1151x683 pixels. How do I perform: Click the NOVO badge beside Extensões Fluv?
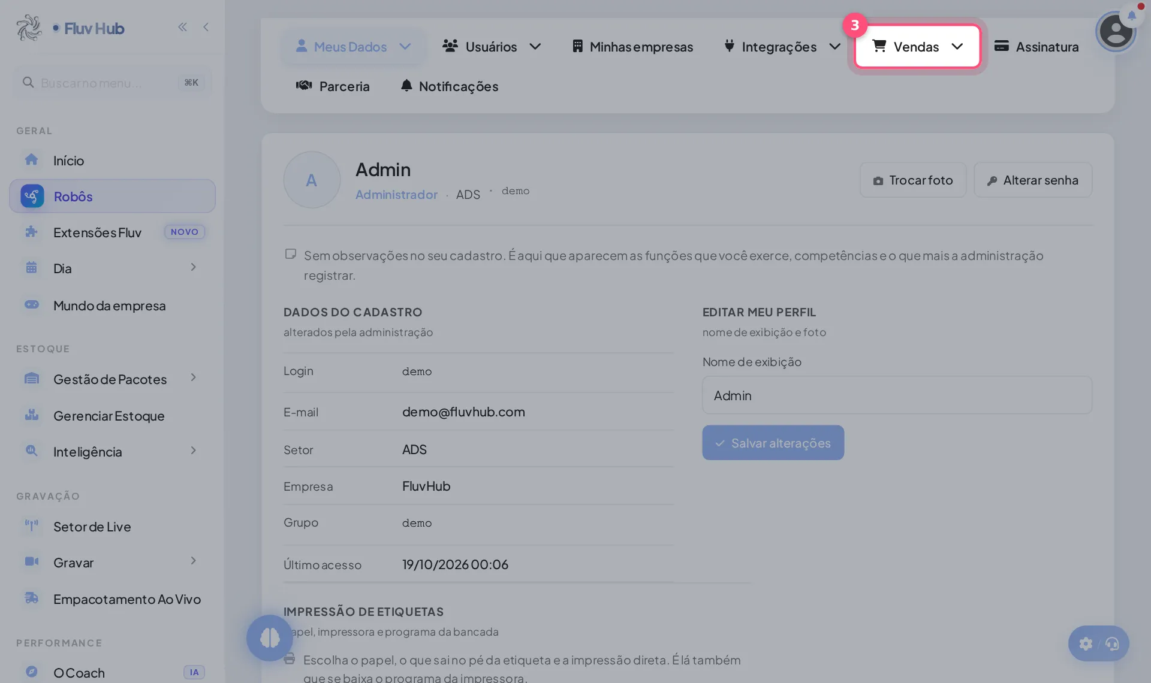pyautogui.click(x=185, y=232)
